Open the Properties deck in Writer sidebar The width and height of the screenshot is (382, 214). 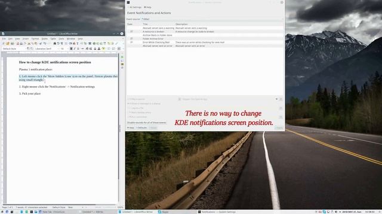pos(122,57)
